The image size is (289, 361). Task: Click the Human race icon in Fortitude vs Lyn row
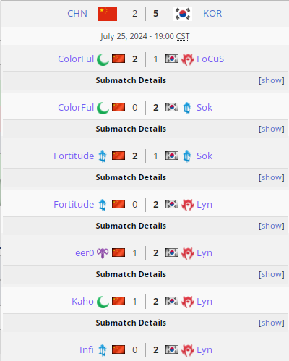(103, 205)
